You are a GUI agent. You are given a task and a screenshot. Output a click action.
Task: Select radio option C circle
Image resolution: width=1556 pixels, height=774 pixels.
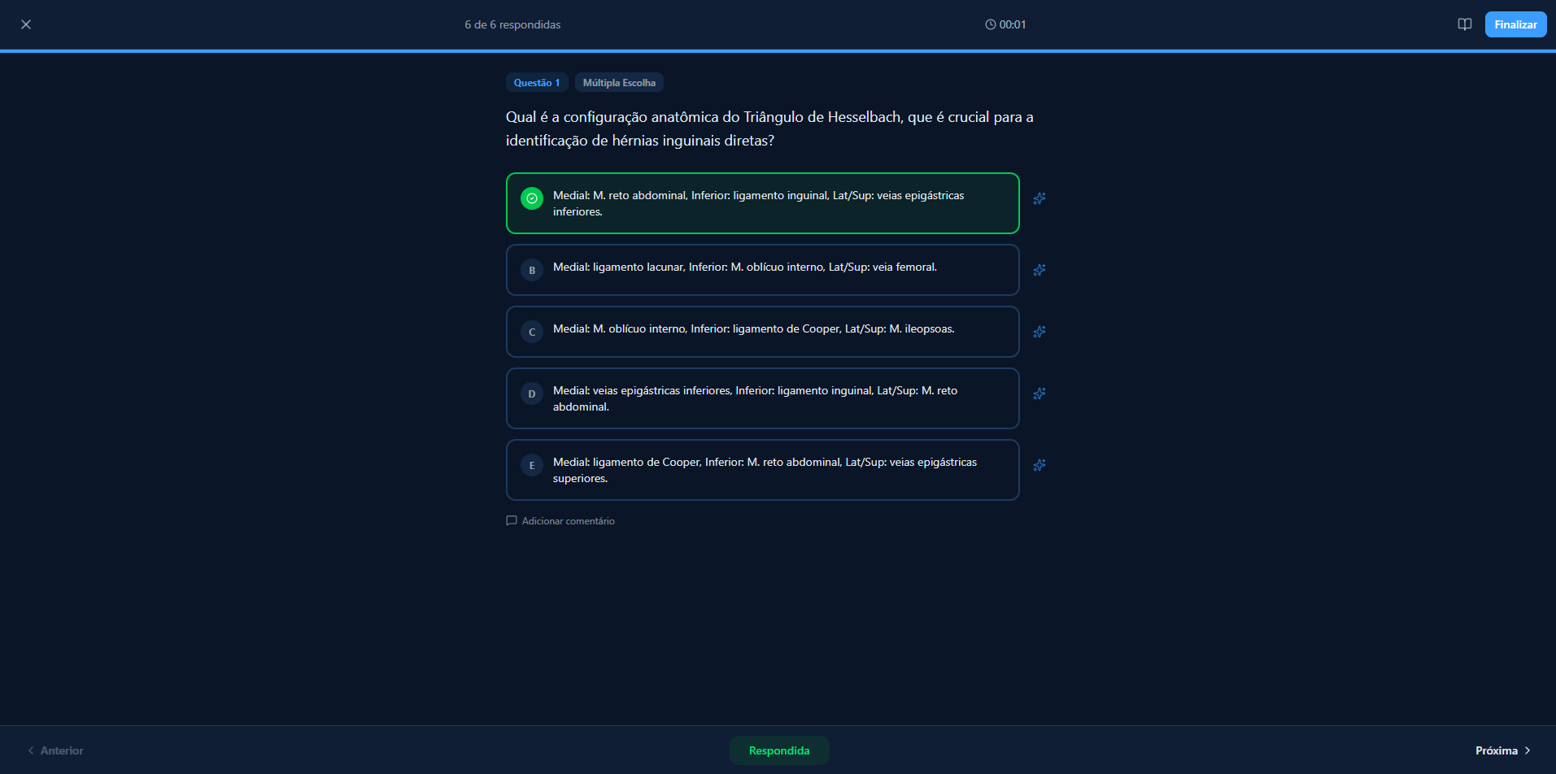pyautogui.click(x=532, y=332)
